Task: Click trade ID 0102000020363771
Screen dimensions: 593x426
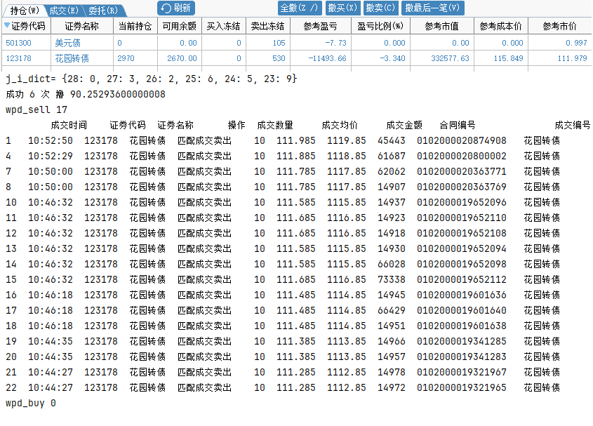Action: (x=461, y=172)
